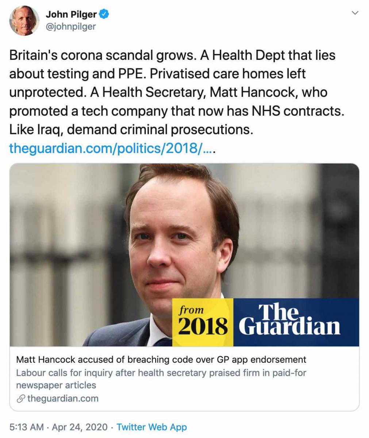Screen dimensions: 369x438
Task: Open the "5:13 AM" tweet timestamp
Action: point(26,427)
